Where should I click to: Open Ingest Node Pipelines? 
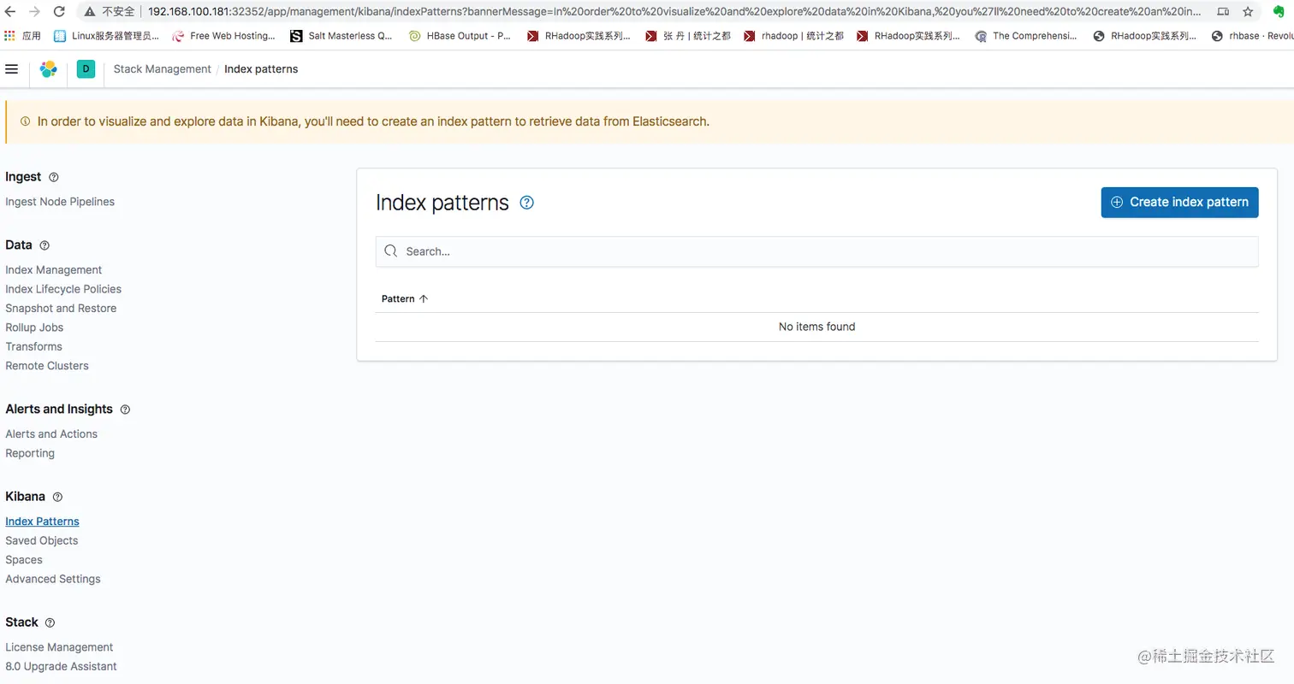click(60, 202)
